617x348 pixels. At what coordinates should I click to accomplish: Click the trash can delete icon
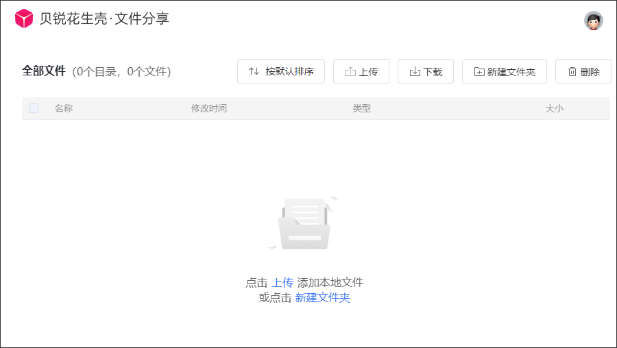click(572, 71)
